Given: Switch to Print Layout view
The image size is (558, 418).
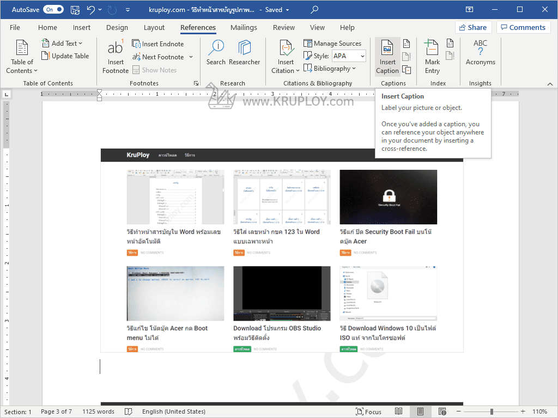Looking at the screenshot, I should click(420, 411).
